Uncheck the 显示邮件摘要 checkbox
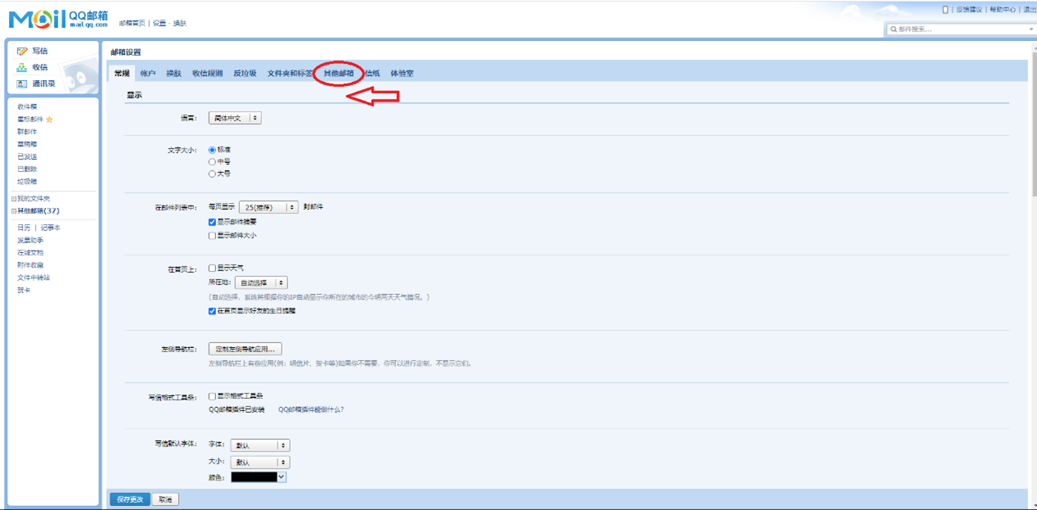Screen dimensions: 1037x510 tap(212, 222)
